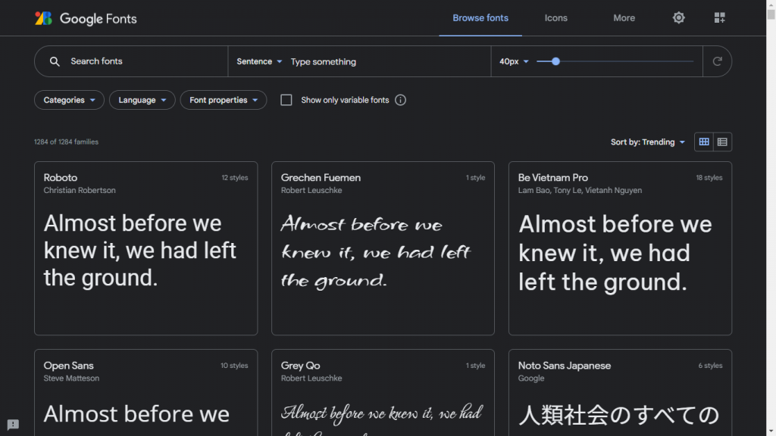Click the scrollbar down arrow
This screenshot has width=776, height=436.
coord(771,432)
